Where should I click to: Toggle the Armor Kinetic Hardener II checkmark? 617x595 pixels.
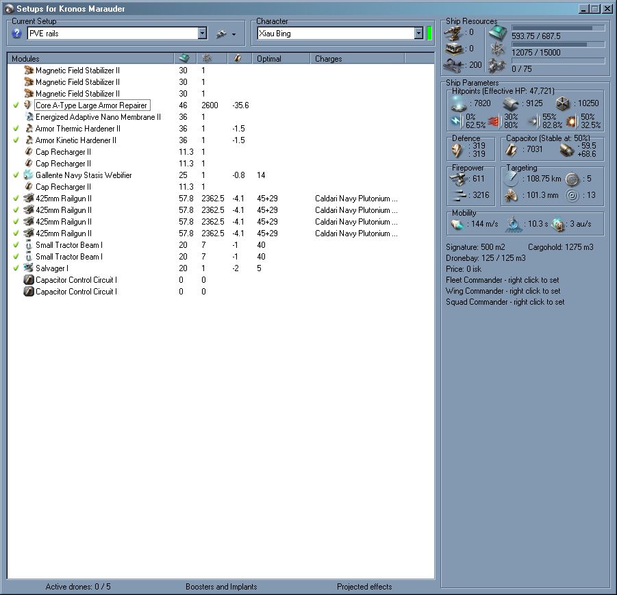pyautogui.click(x=16, y=140)
